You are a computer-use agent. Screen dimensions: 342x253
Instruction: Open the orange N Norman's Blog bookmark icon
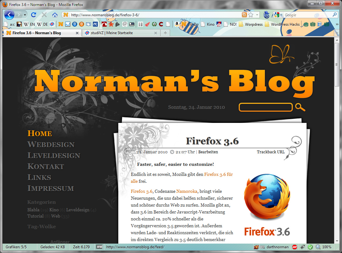(61, 24)
